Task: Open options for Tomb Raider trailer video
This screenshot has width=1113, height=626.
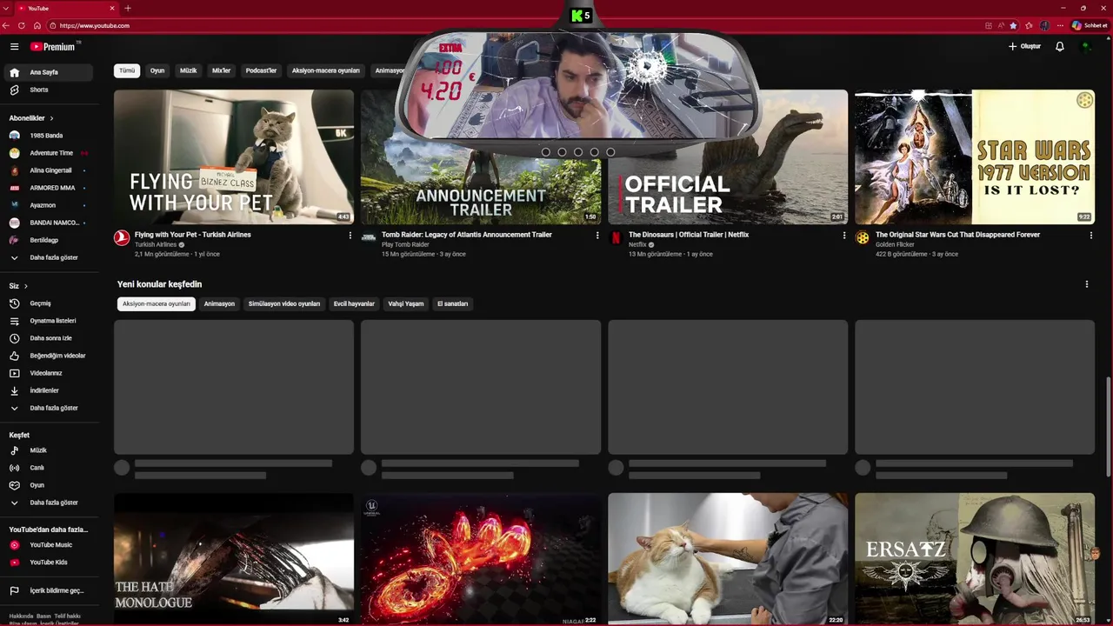Action: tap(597, 235)
